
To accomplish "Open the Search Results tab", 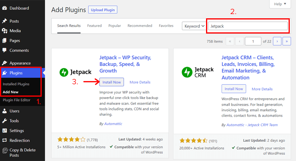I will click(x=69, y=26).
